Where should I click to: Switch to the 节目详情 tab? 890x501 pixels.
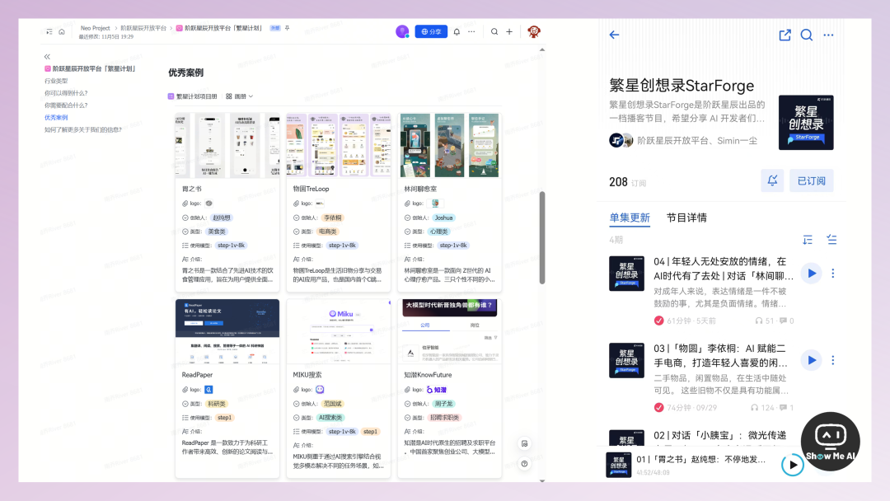tap(686, 218)
